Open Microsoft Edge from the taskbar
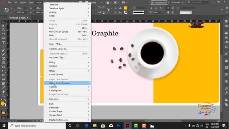This screenshot has width=229, height=129. (x=87, y=126)
